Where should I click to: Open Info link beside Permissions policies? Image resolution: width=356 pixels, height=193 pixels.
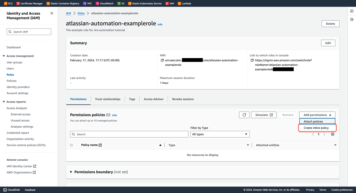(x=115, y=115)
